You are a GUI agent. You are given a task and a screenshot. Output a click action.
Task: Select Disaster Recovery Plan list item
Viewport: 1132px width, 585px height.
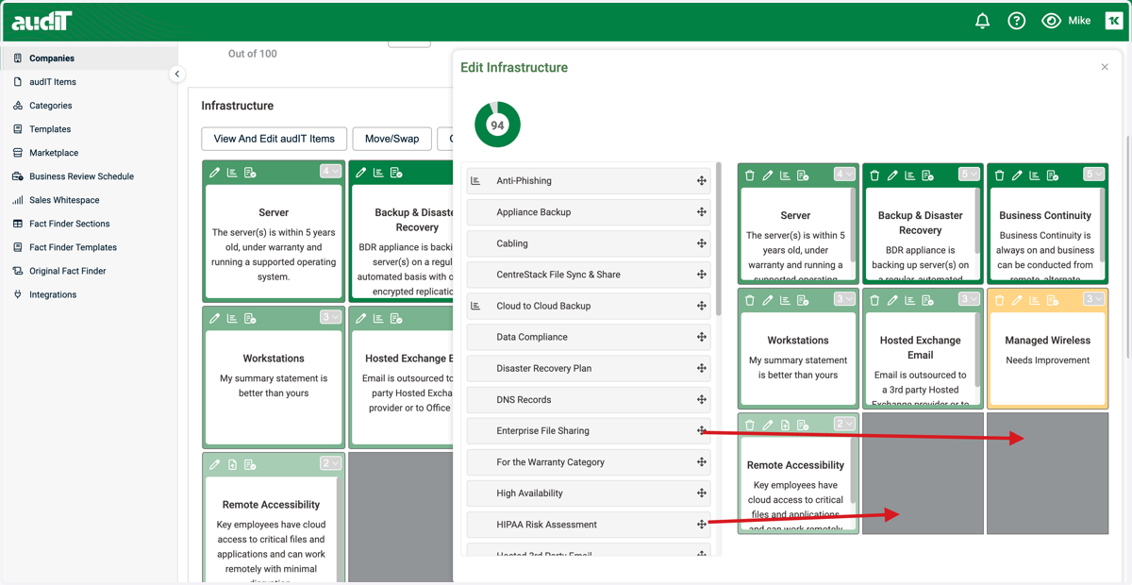pyautogui.click(x=589, y=368)
